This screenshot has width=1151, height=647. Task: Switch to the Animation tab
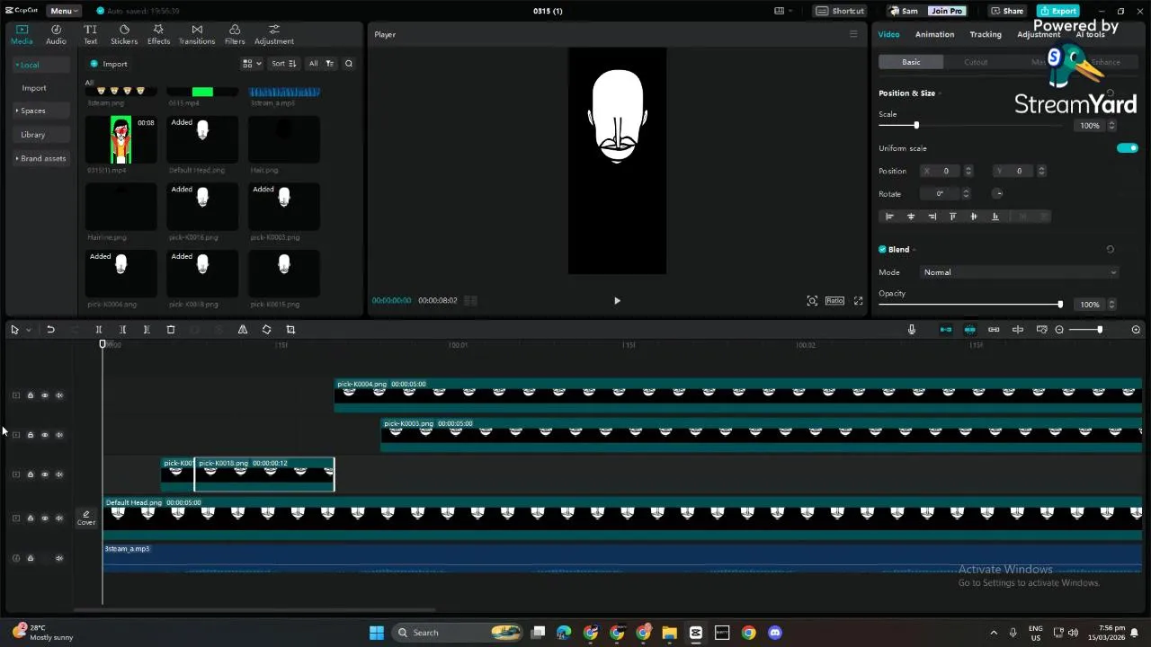tap(934, 34)
